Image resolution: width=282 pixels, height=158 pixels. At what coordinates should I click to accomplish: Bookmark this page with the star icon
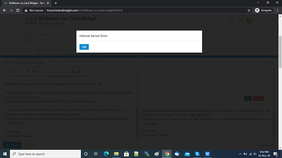point(249,11)
